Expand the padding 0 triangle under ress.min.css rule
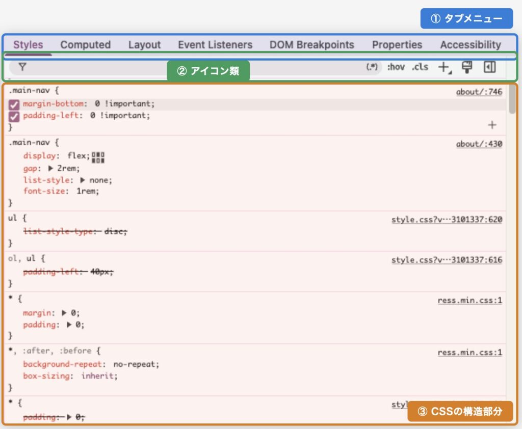This screenshot has width=522, height=429. coord(69,325)
